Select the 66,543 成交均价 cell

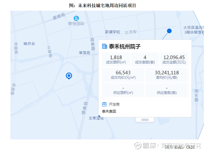[123, 75]
